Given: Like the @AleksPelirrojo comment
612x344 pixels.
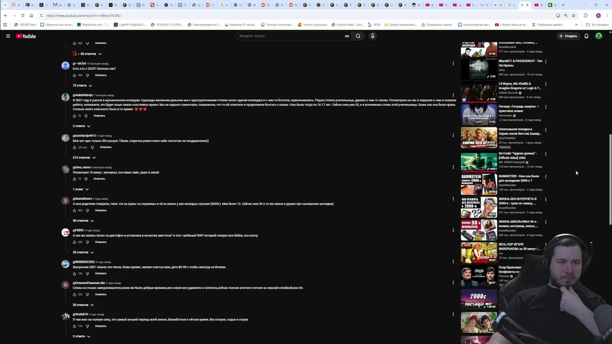Looking at the screenshot, I should (75, 116).
